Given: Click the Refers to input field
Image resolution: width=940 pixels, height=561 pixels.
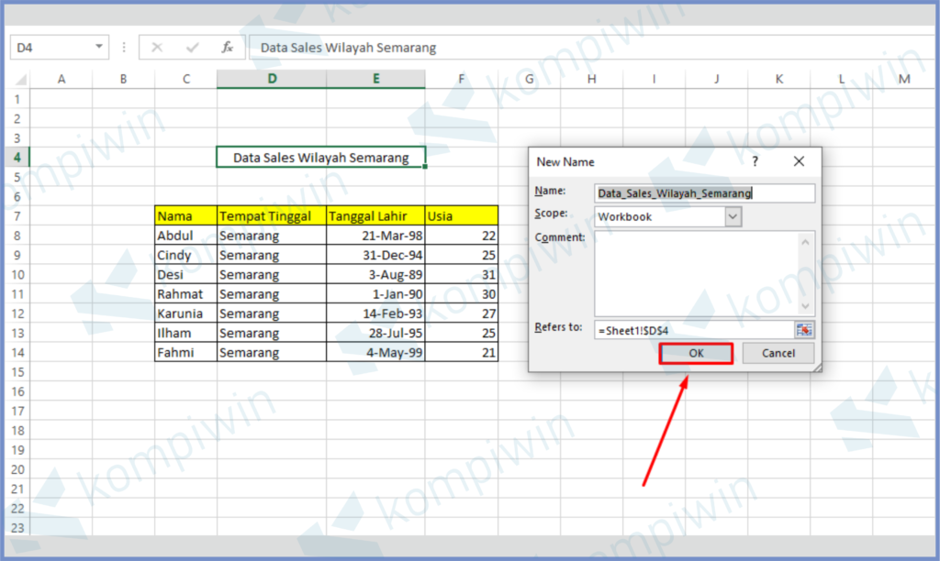Looking at the screenshot, I should [693, 330].
